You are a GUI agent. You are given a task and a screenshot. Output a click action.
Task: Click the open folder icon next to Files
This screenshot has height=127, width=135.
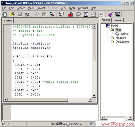tap(112, 30)
